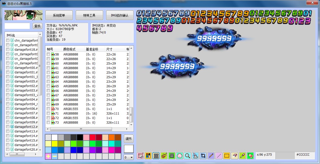
Task: Check the box for chn_damagefont
Action: tap(8, 40)
